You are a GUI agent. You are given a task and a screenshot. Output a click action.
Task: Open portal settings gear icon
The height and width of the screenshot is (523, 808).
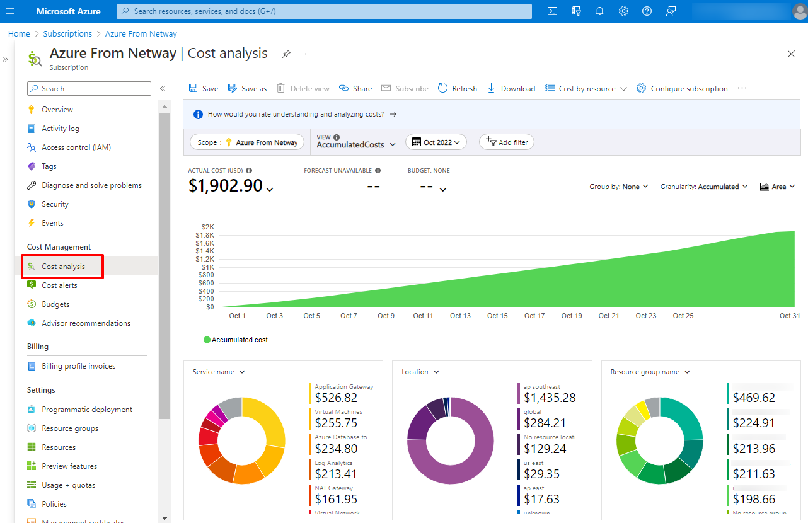coord(623,11)
